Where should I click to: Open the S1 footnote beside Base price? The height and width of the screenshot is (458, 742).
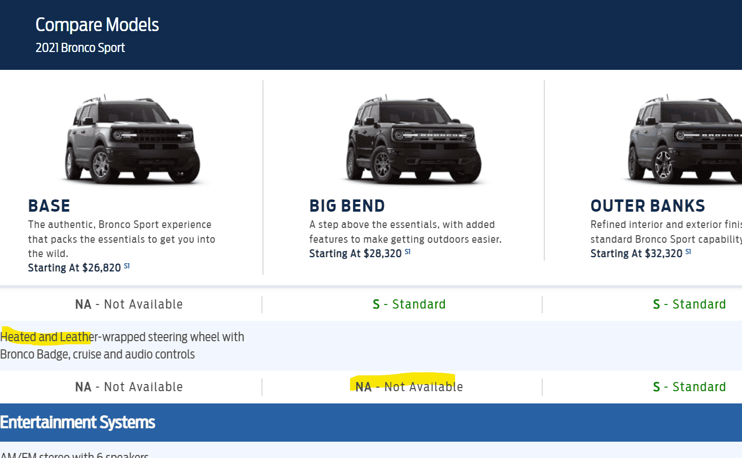pyautogui.click(x=127, y=266)
